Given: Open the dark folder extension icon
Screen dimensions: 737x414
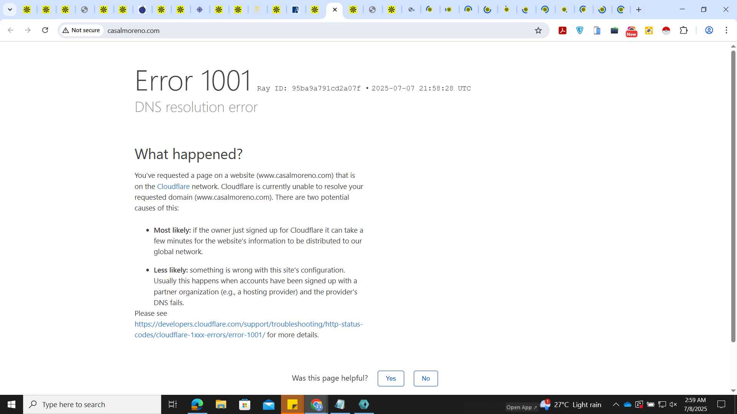Looking at the screenshot, I should tap(614, 30).
